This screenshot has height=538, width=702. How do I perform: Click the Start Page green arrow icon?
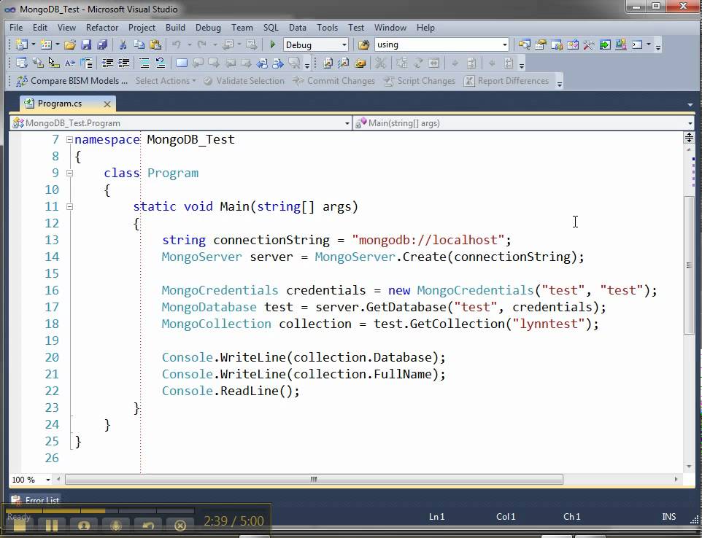(x=605, y=44)
